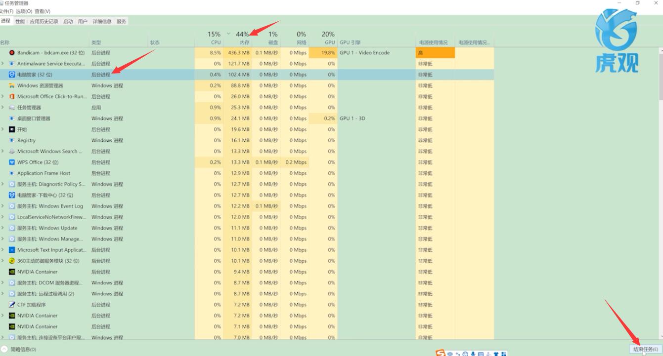Expand the LocalServiceNoNetworkFirewall row
Screen dimensions: 663x356
coord(3,217)
